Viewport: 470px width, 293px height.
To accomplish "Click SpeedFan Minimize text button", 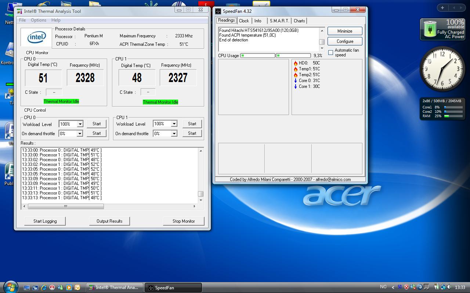I will click(x=345, y=31).
